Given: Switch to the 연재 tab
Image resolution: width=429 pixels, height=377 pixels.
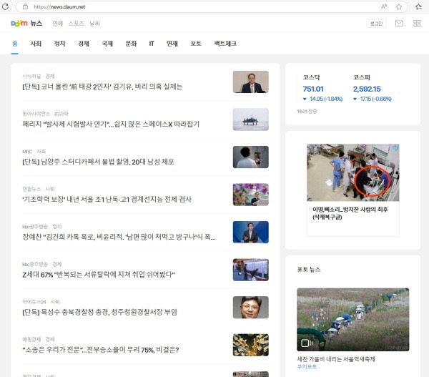Looking at the screenshot, I should pyautogui.click(x=172, y=44).
